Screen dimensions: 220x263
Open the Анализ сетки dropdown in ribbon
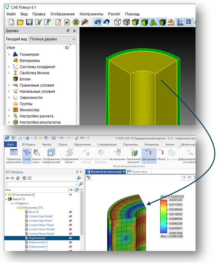pos(37,156)
